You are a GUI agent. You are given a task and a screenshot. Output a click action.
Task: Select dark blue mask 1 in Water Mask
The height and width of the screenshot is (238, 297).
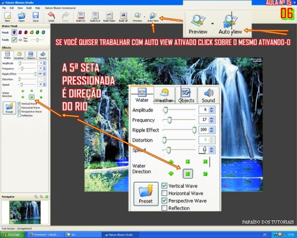tap(14, 32)
